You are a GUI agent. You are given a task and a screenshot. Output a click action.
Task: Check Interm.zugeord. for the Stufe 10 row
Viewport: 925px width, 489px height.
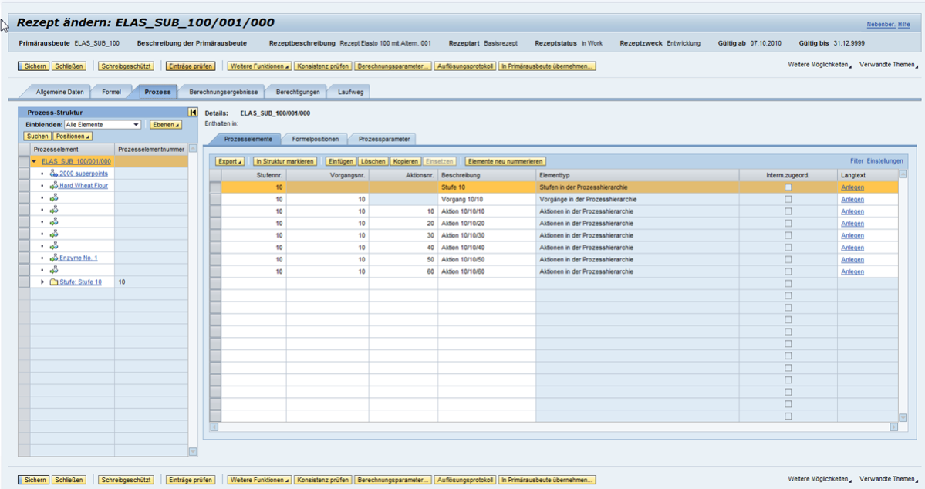788,187
